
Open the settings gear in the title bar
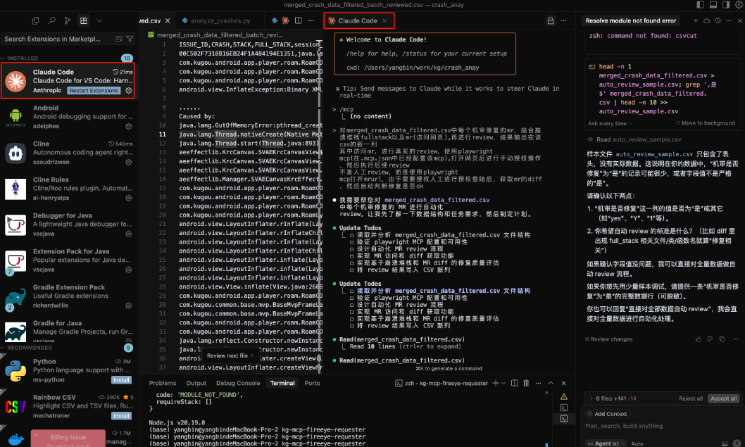739,5
